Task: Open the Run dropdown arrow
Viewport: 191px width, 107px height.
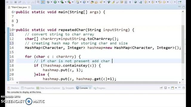Action: [58, 2]
